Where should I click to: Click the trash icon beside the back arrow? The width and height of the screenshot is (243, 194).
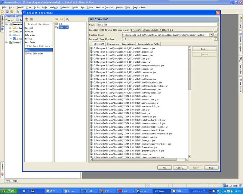pos(31,19)
